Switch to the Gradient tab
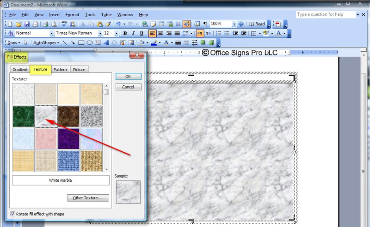 pos(20,70)
